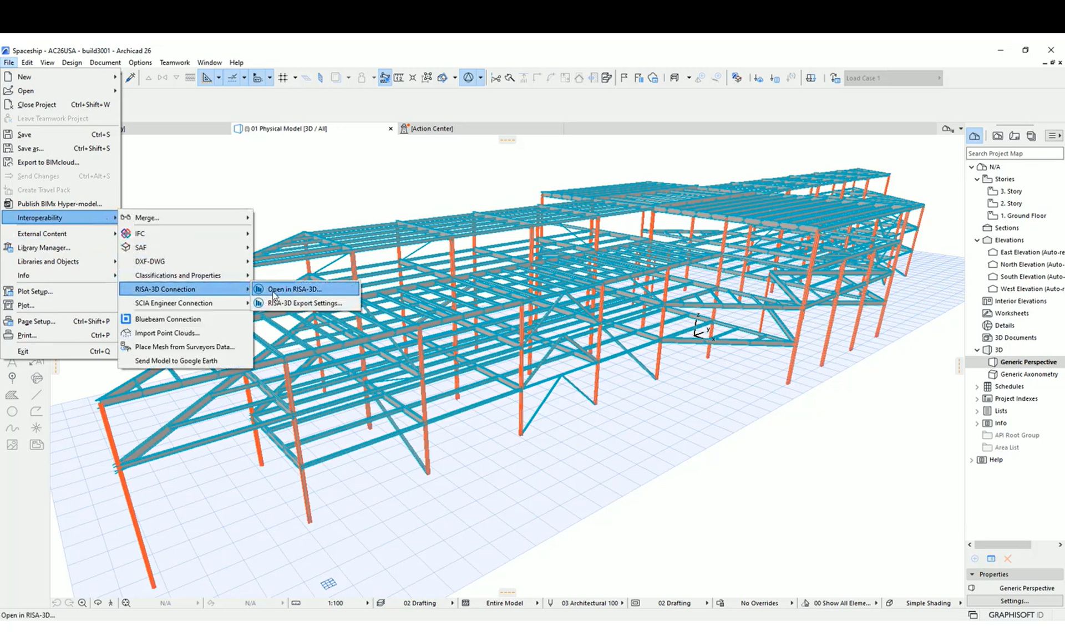The width and height of the screenshot is (1065, 632).
Task: Select the Project Map house icon
Action: pos(975,136)
